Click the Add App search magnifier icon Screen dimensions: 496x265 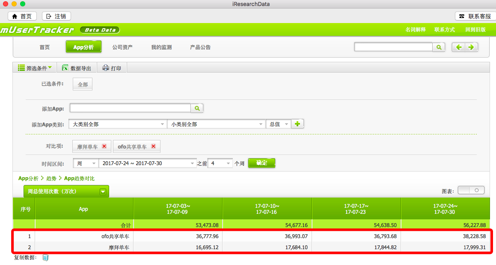pos(197,108)
